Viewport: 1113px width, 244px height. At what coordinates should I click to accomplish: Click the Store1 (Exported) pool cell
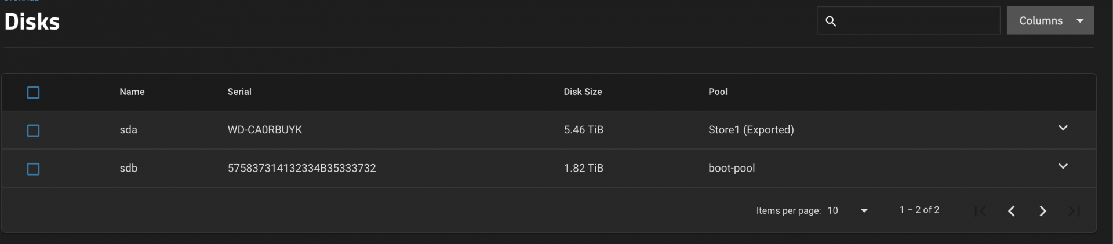(751, 130)
